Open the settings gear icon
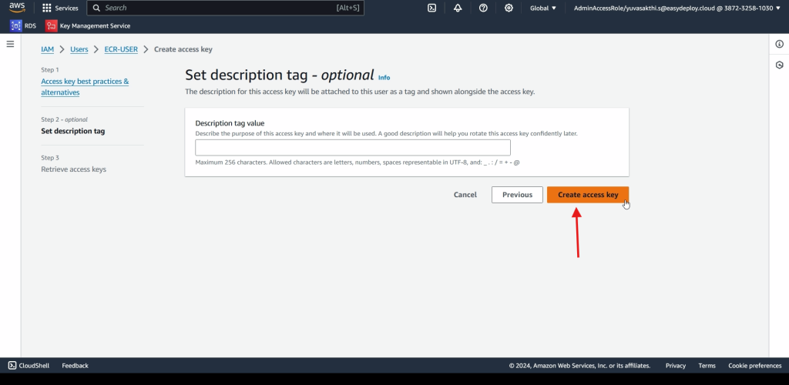 tap(509, 8)
